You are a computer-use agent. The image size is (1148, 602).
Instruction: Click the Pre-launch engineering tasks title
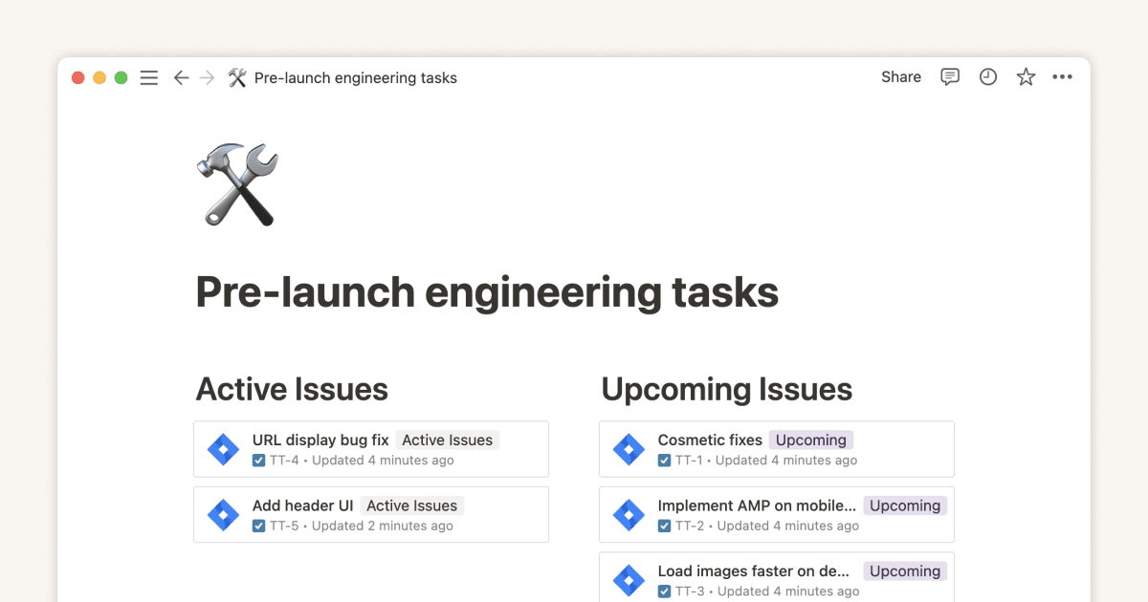tap(487, 291)
